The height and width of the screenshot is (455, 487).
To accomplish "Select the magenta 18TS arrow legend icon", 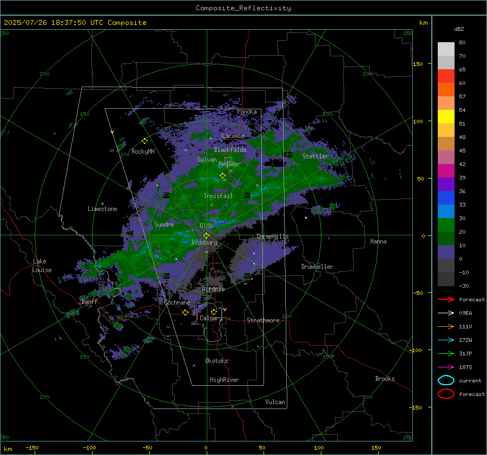I will (x=446, y=367).
